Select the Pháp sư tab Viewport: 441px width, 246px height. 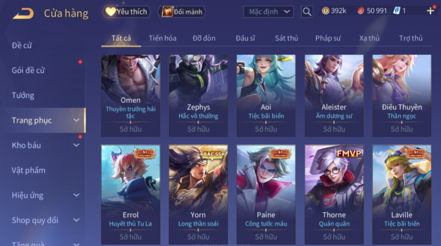coord(328,38)
